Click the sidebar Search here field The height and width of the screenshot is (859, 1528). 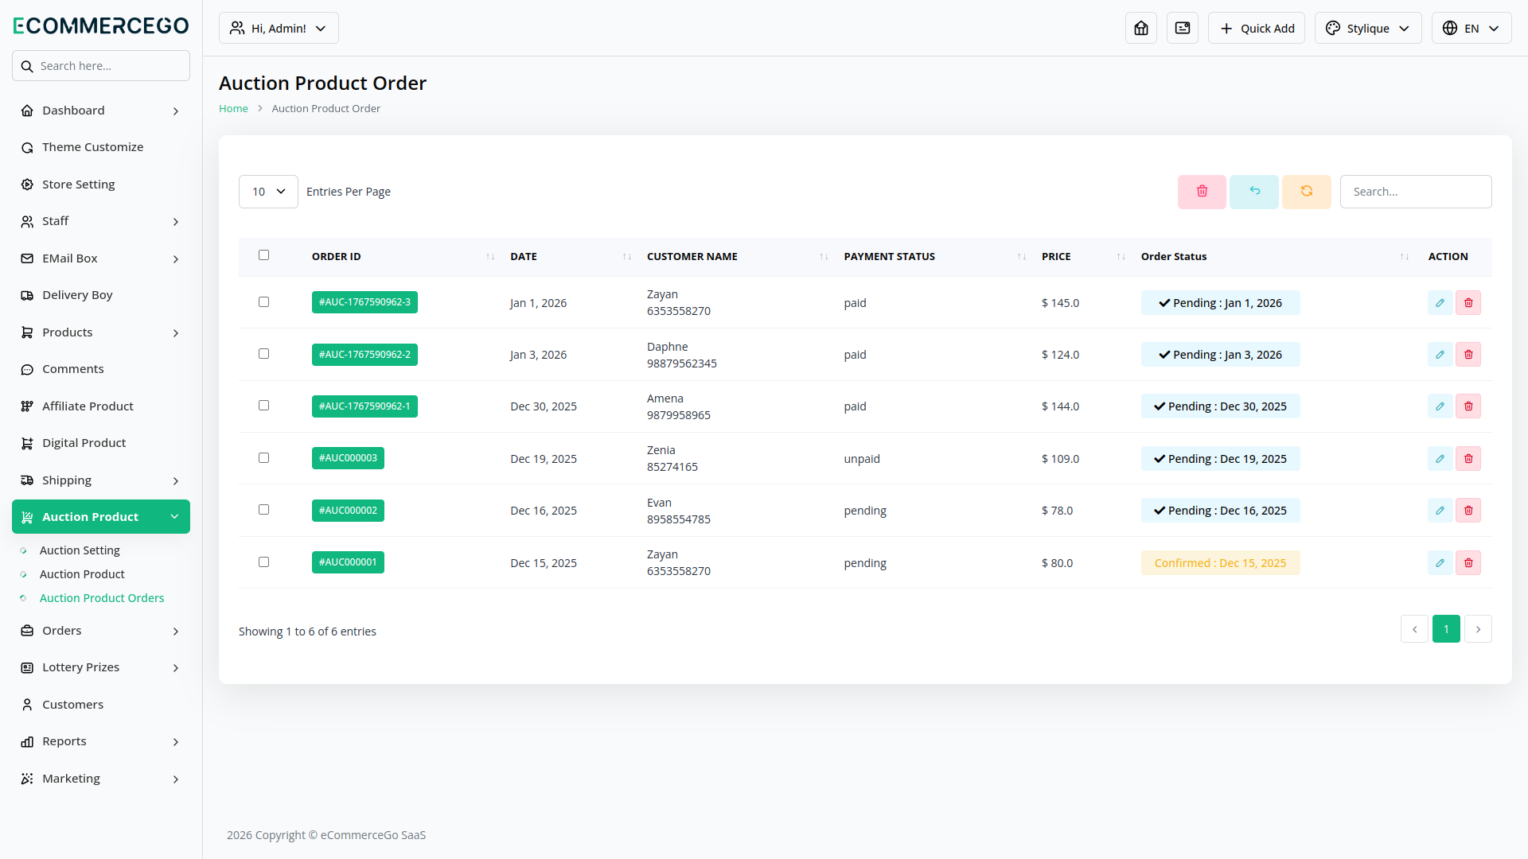[101, 66]
